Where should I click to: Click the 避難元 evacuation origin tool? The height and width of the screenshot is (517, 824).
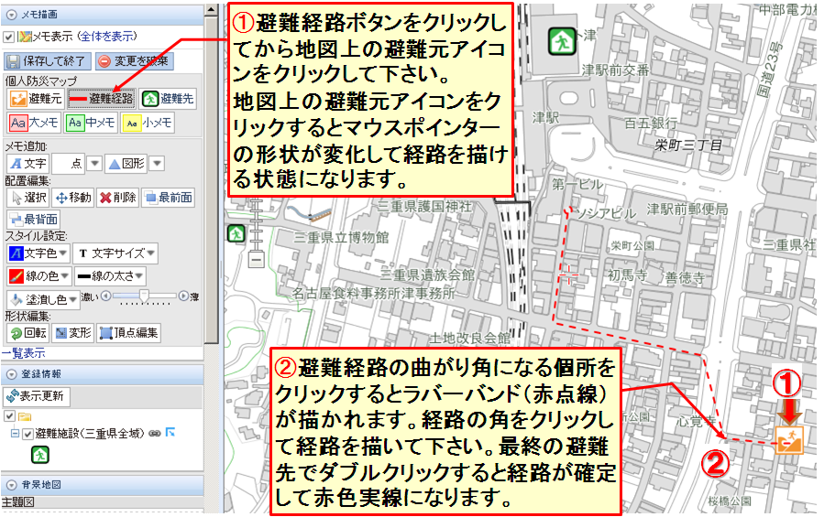[x=35, y=100]
